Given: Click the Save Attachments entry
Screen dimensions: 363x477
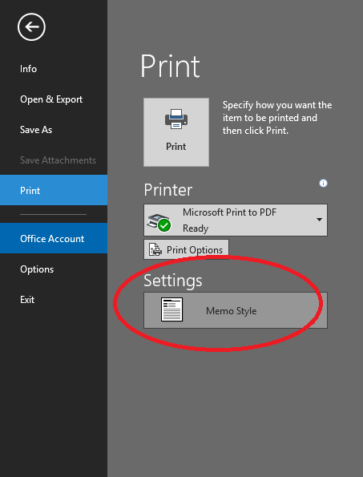Looking at the screenshot, I should [58, 160].
